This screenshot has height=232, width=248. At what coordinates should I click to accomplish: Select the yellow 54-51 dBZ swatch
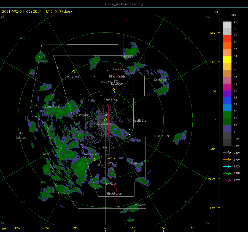coord(227,59)
